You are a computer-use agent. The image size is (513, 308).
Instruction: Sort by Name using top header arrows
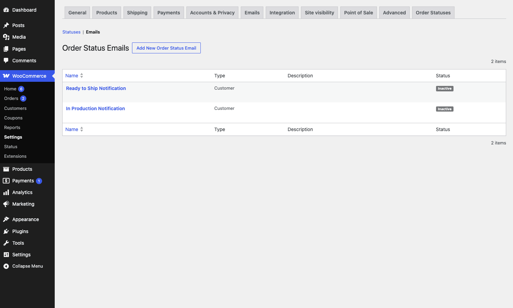pos(82,76)
